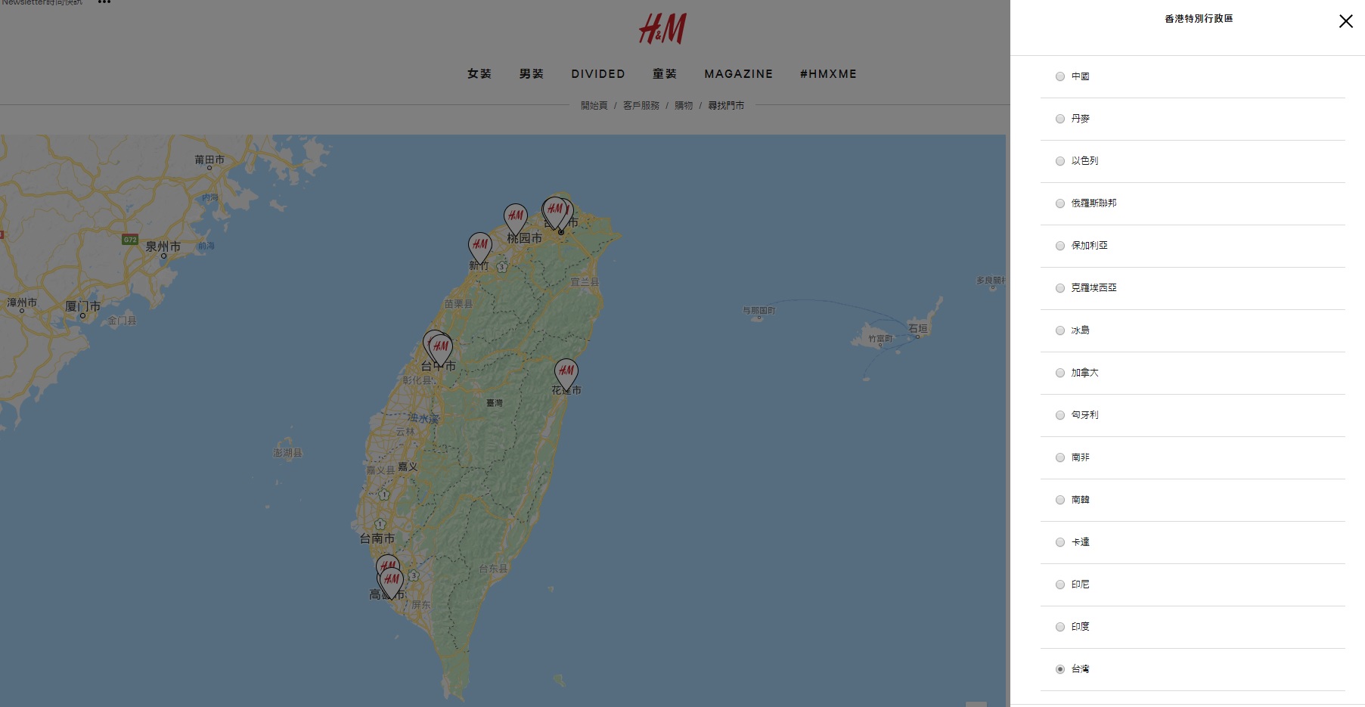
Task: Select the 南韓 radio option
Action: point(1060,500)
